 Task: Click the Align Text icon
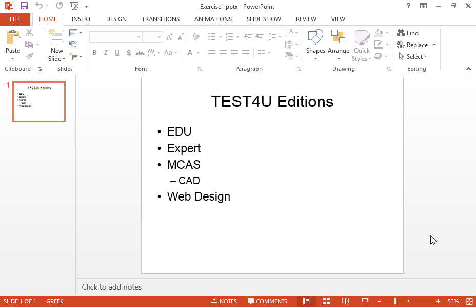pyautogui.click(x=289, y=45)
